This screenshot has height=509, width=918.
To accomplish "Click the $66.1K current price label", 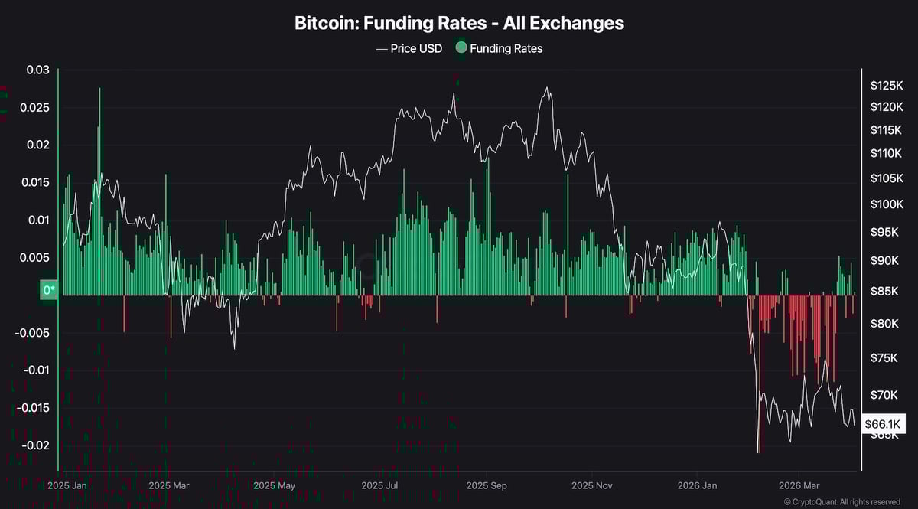I will (x=884, y=424).
